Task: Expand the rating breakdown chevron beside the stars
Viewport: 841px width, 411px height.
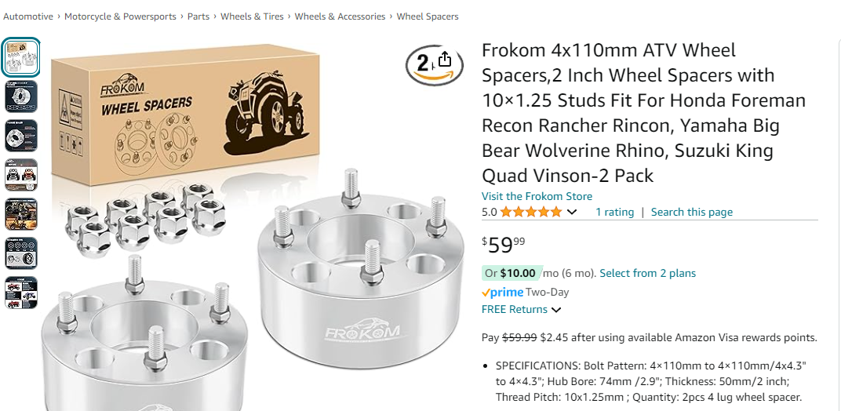Action: click(x=572, y=212)
